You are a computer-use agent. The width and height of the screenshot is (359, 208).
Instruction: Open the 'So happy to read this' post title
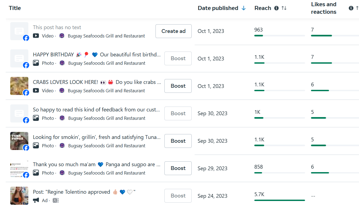96,110
